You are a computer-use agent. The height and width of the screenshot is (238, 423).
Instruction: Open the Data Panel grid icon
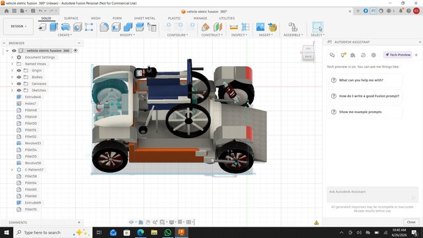pyautogui.click(x=15, y=11)
